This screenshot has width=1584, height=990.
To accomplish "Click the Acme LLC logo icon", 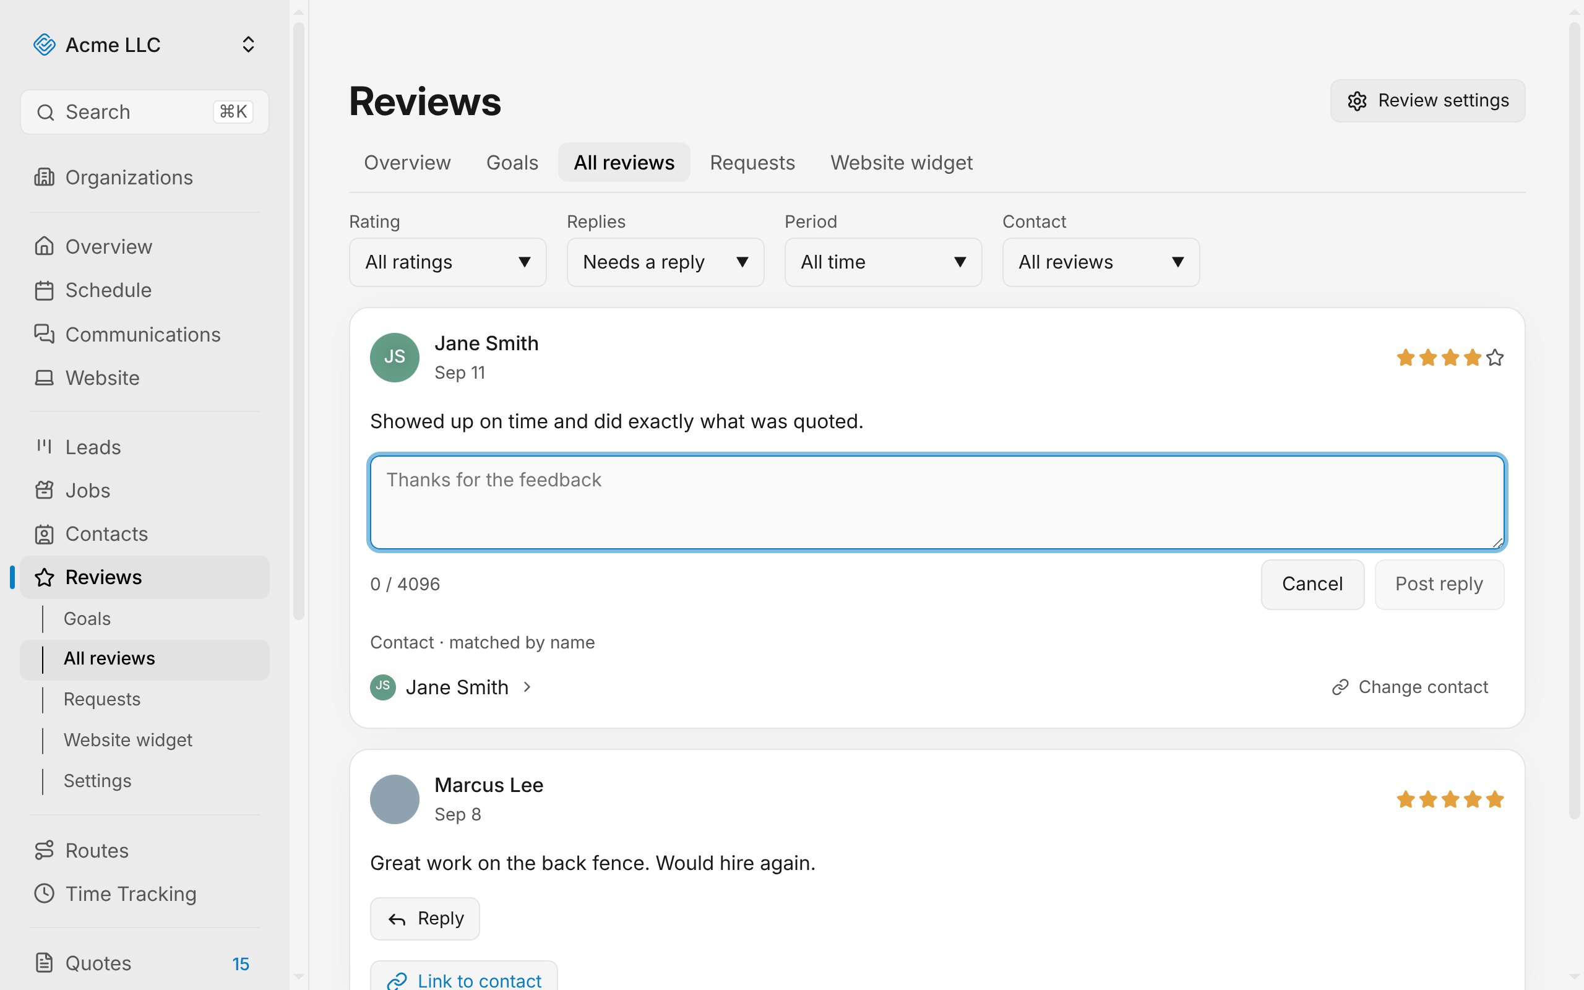I will point(45,45).
